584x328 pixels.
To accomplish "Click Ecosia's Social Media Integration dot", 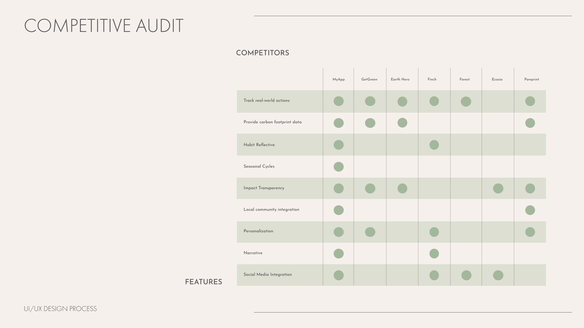I will click(x=498, y=275).
